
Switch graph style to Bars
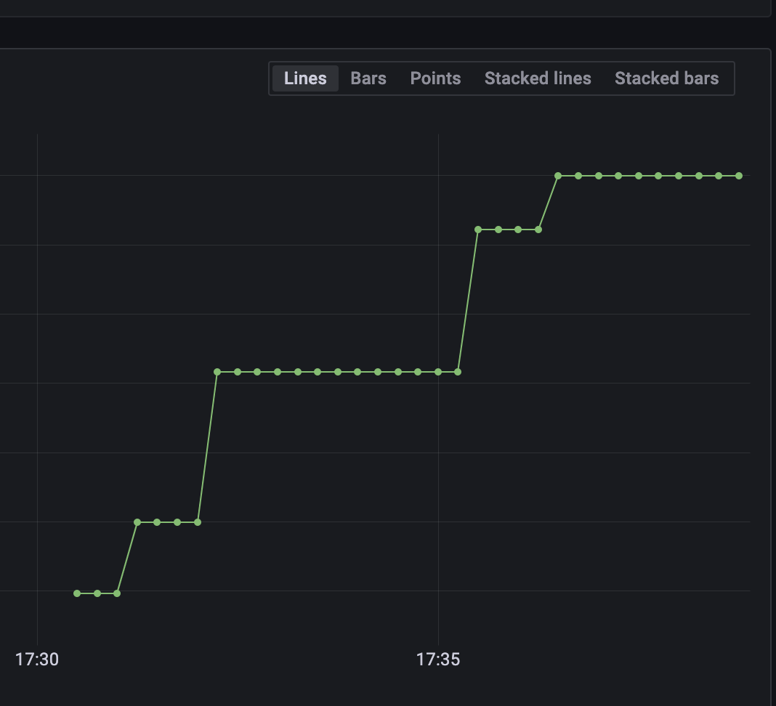coord(368,78)
